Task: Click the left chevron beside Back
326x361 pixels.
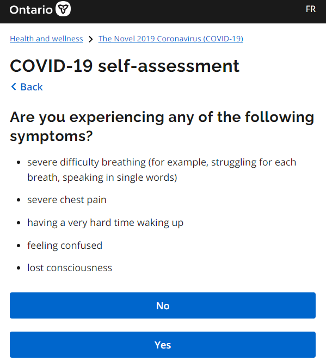Action: 14,87
